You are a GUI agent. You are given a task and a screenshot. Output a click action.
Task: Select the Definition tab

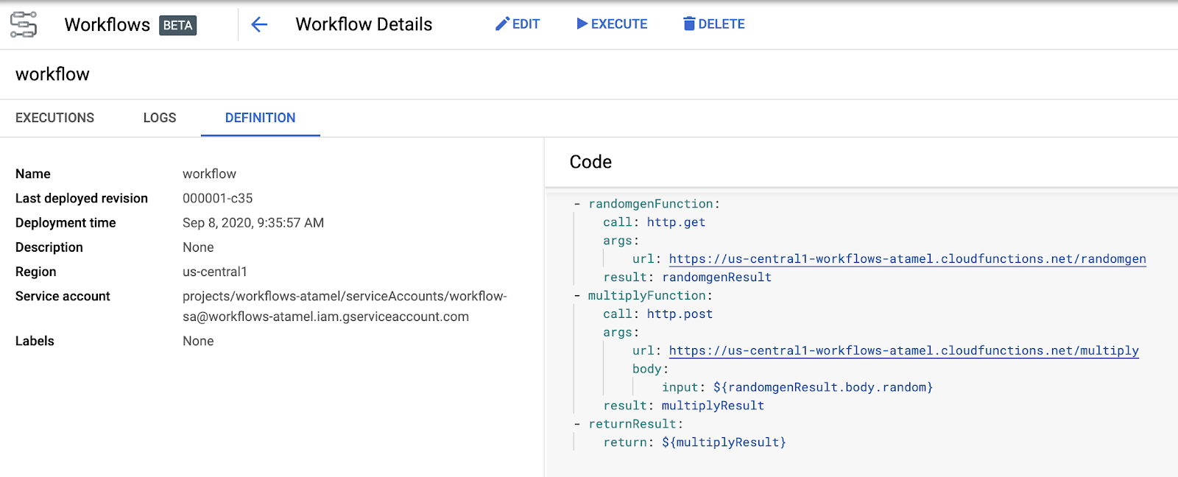[x=260, y=118]
